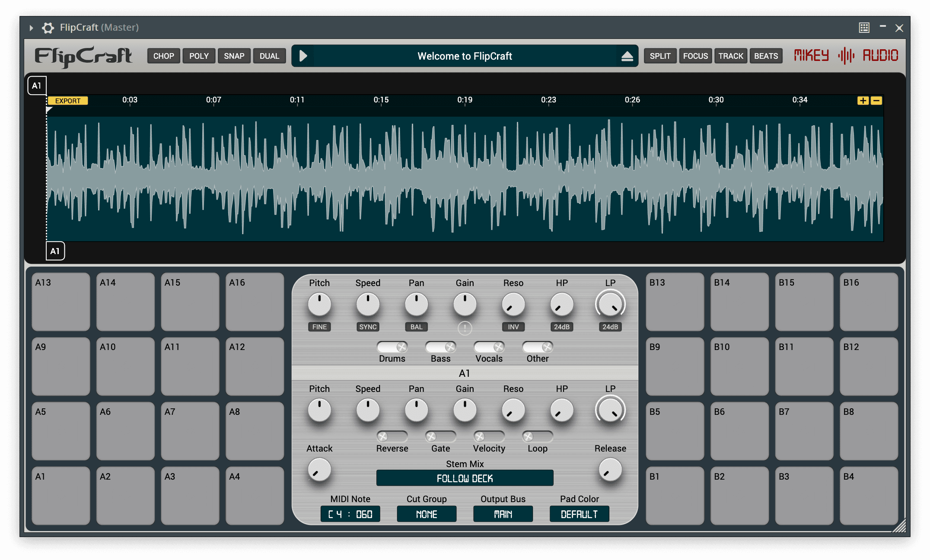Image resolution: width=930 pixels, height=560 pixels.
Task: Trigger pad B13
Action: [x=675, y=302]
